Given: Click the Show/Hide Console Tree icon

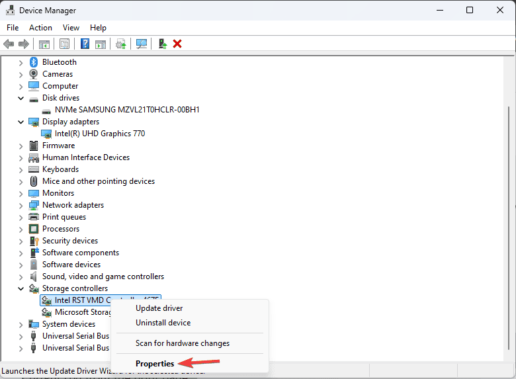Looking at the screenshot, I should [44, 44].
